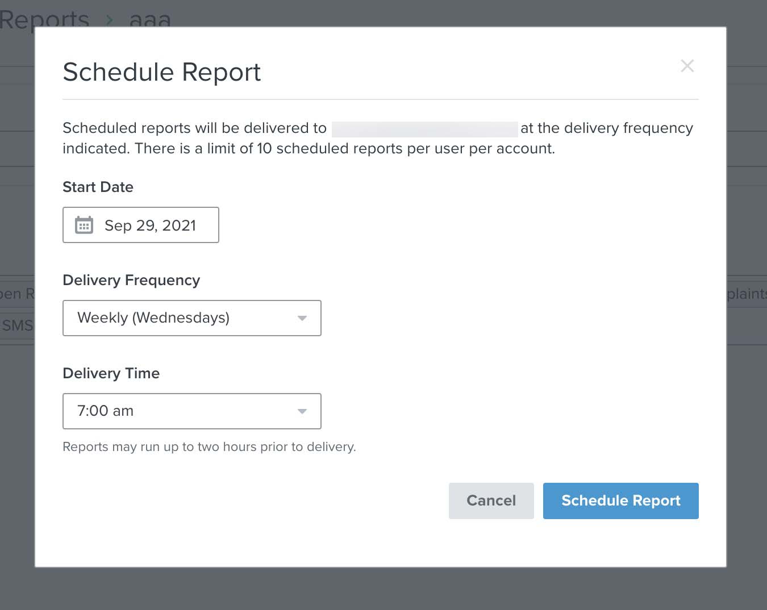Open the Delivery Time dropdown

191,411
